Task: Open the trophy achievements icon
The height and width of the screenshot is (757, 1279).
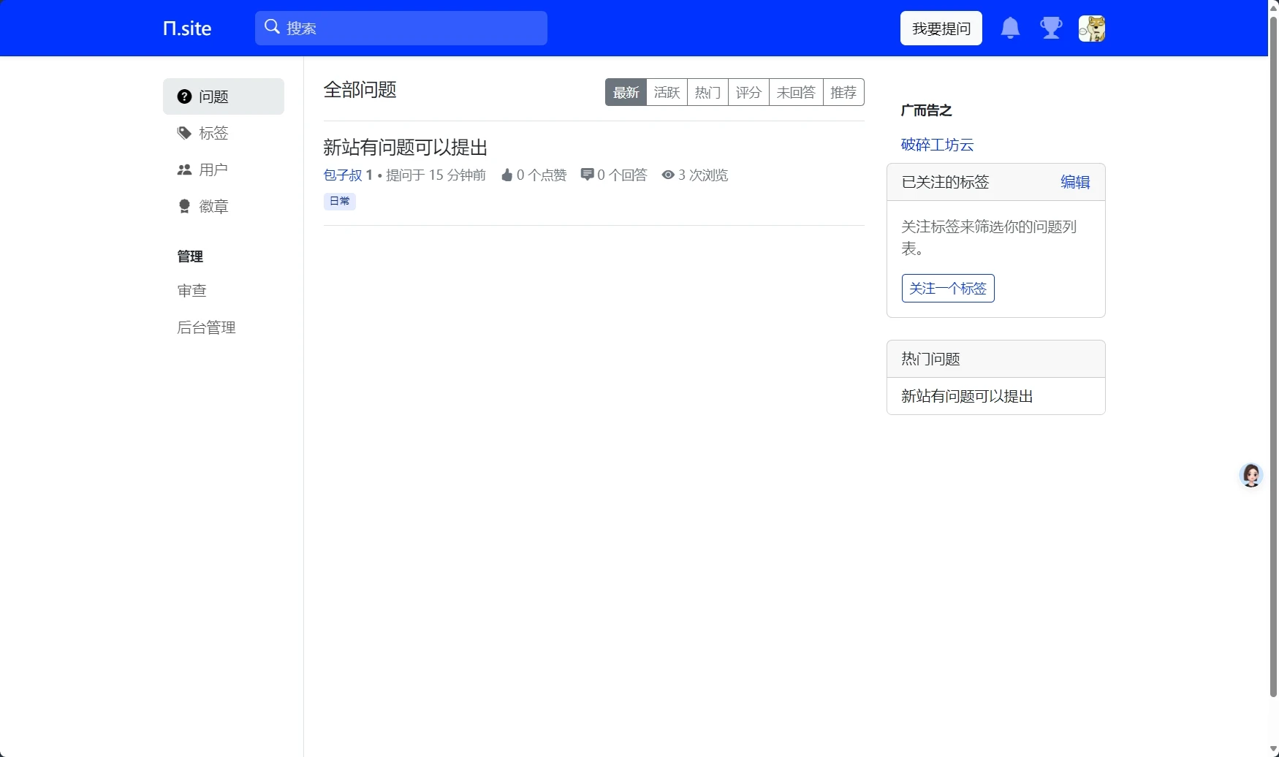Action: [1051, 28]
